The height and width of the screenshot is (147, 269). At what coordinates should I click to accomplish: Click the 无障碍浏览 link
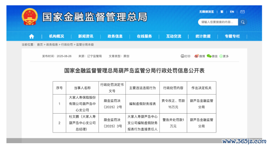206,12
